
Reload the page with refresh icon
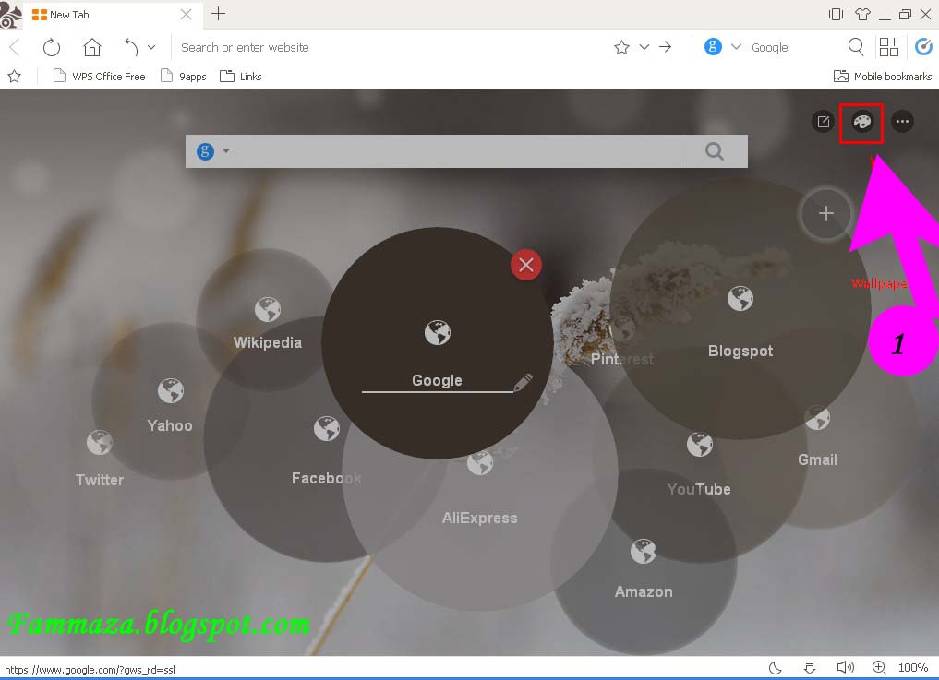tap(52, 47)
